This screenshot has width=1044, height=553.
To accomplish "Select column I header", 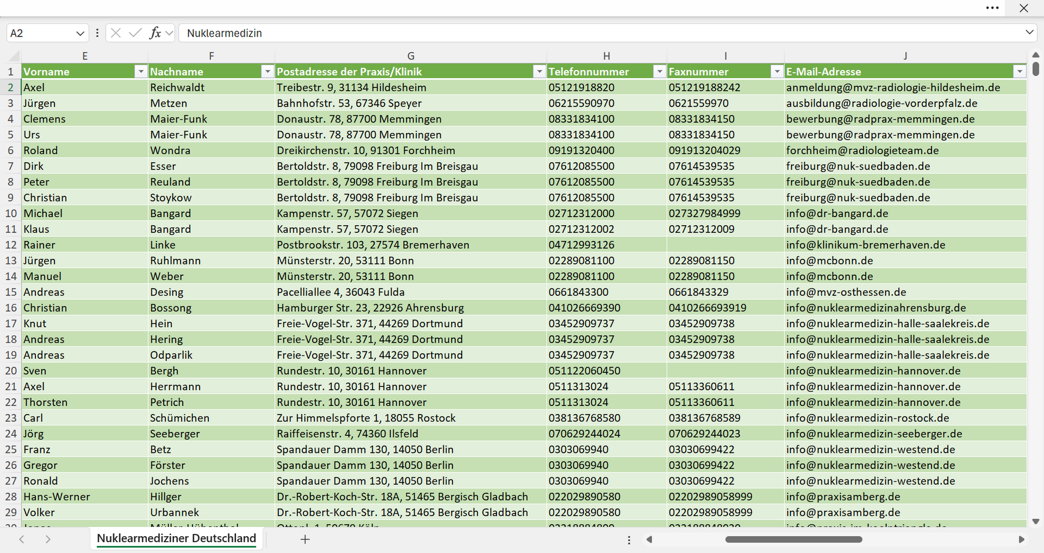I will point(726,56).
